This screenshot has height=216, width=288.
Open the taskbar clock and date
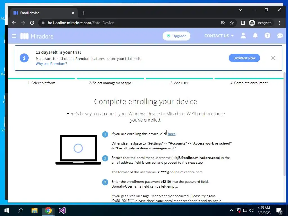[x=264, y=210]
